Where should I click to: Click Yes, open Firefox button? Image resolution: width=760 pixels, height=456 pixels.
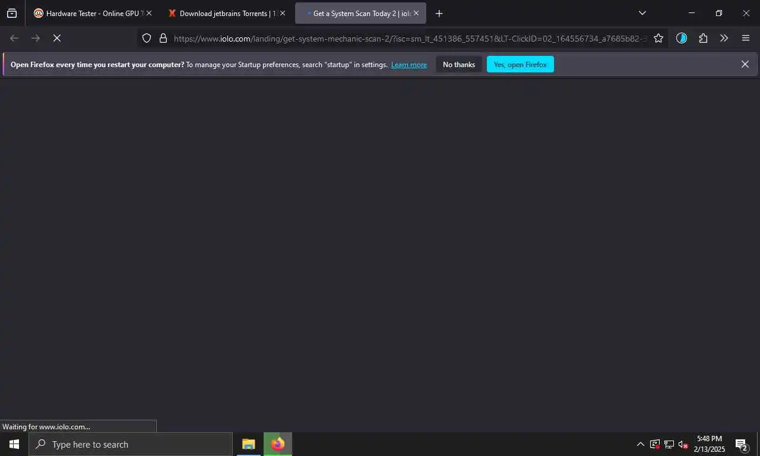[520, 64]
